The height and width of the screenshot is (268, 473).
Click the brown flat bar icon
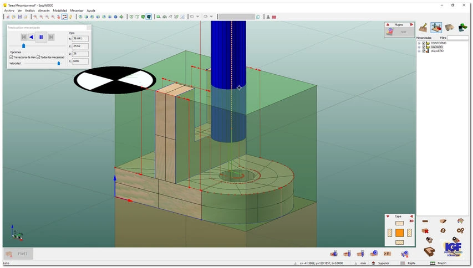point(425,221)
